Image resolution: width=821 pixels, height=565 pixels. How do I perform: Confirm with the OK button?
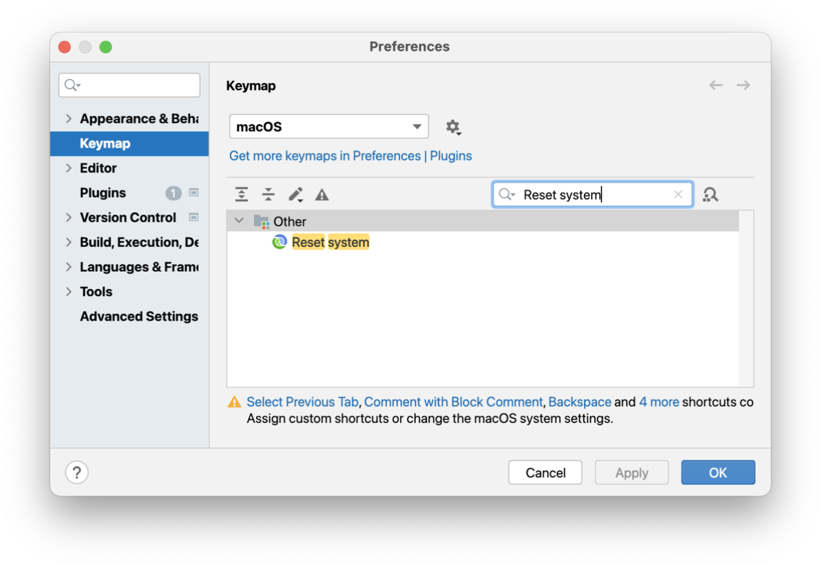pyautogui.click(x=718, y=472)
